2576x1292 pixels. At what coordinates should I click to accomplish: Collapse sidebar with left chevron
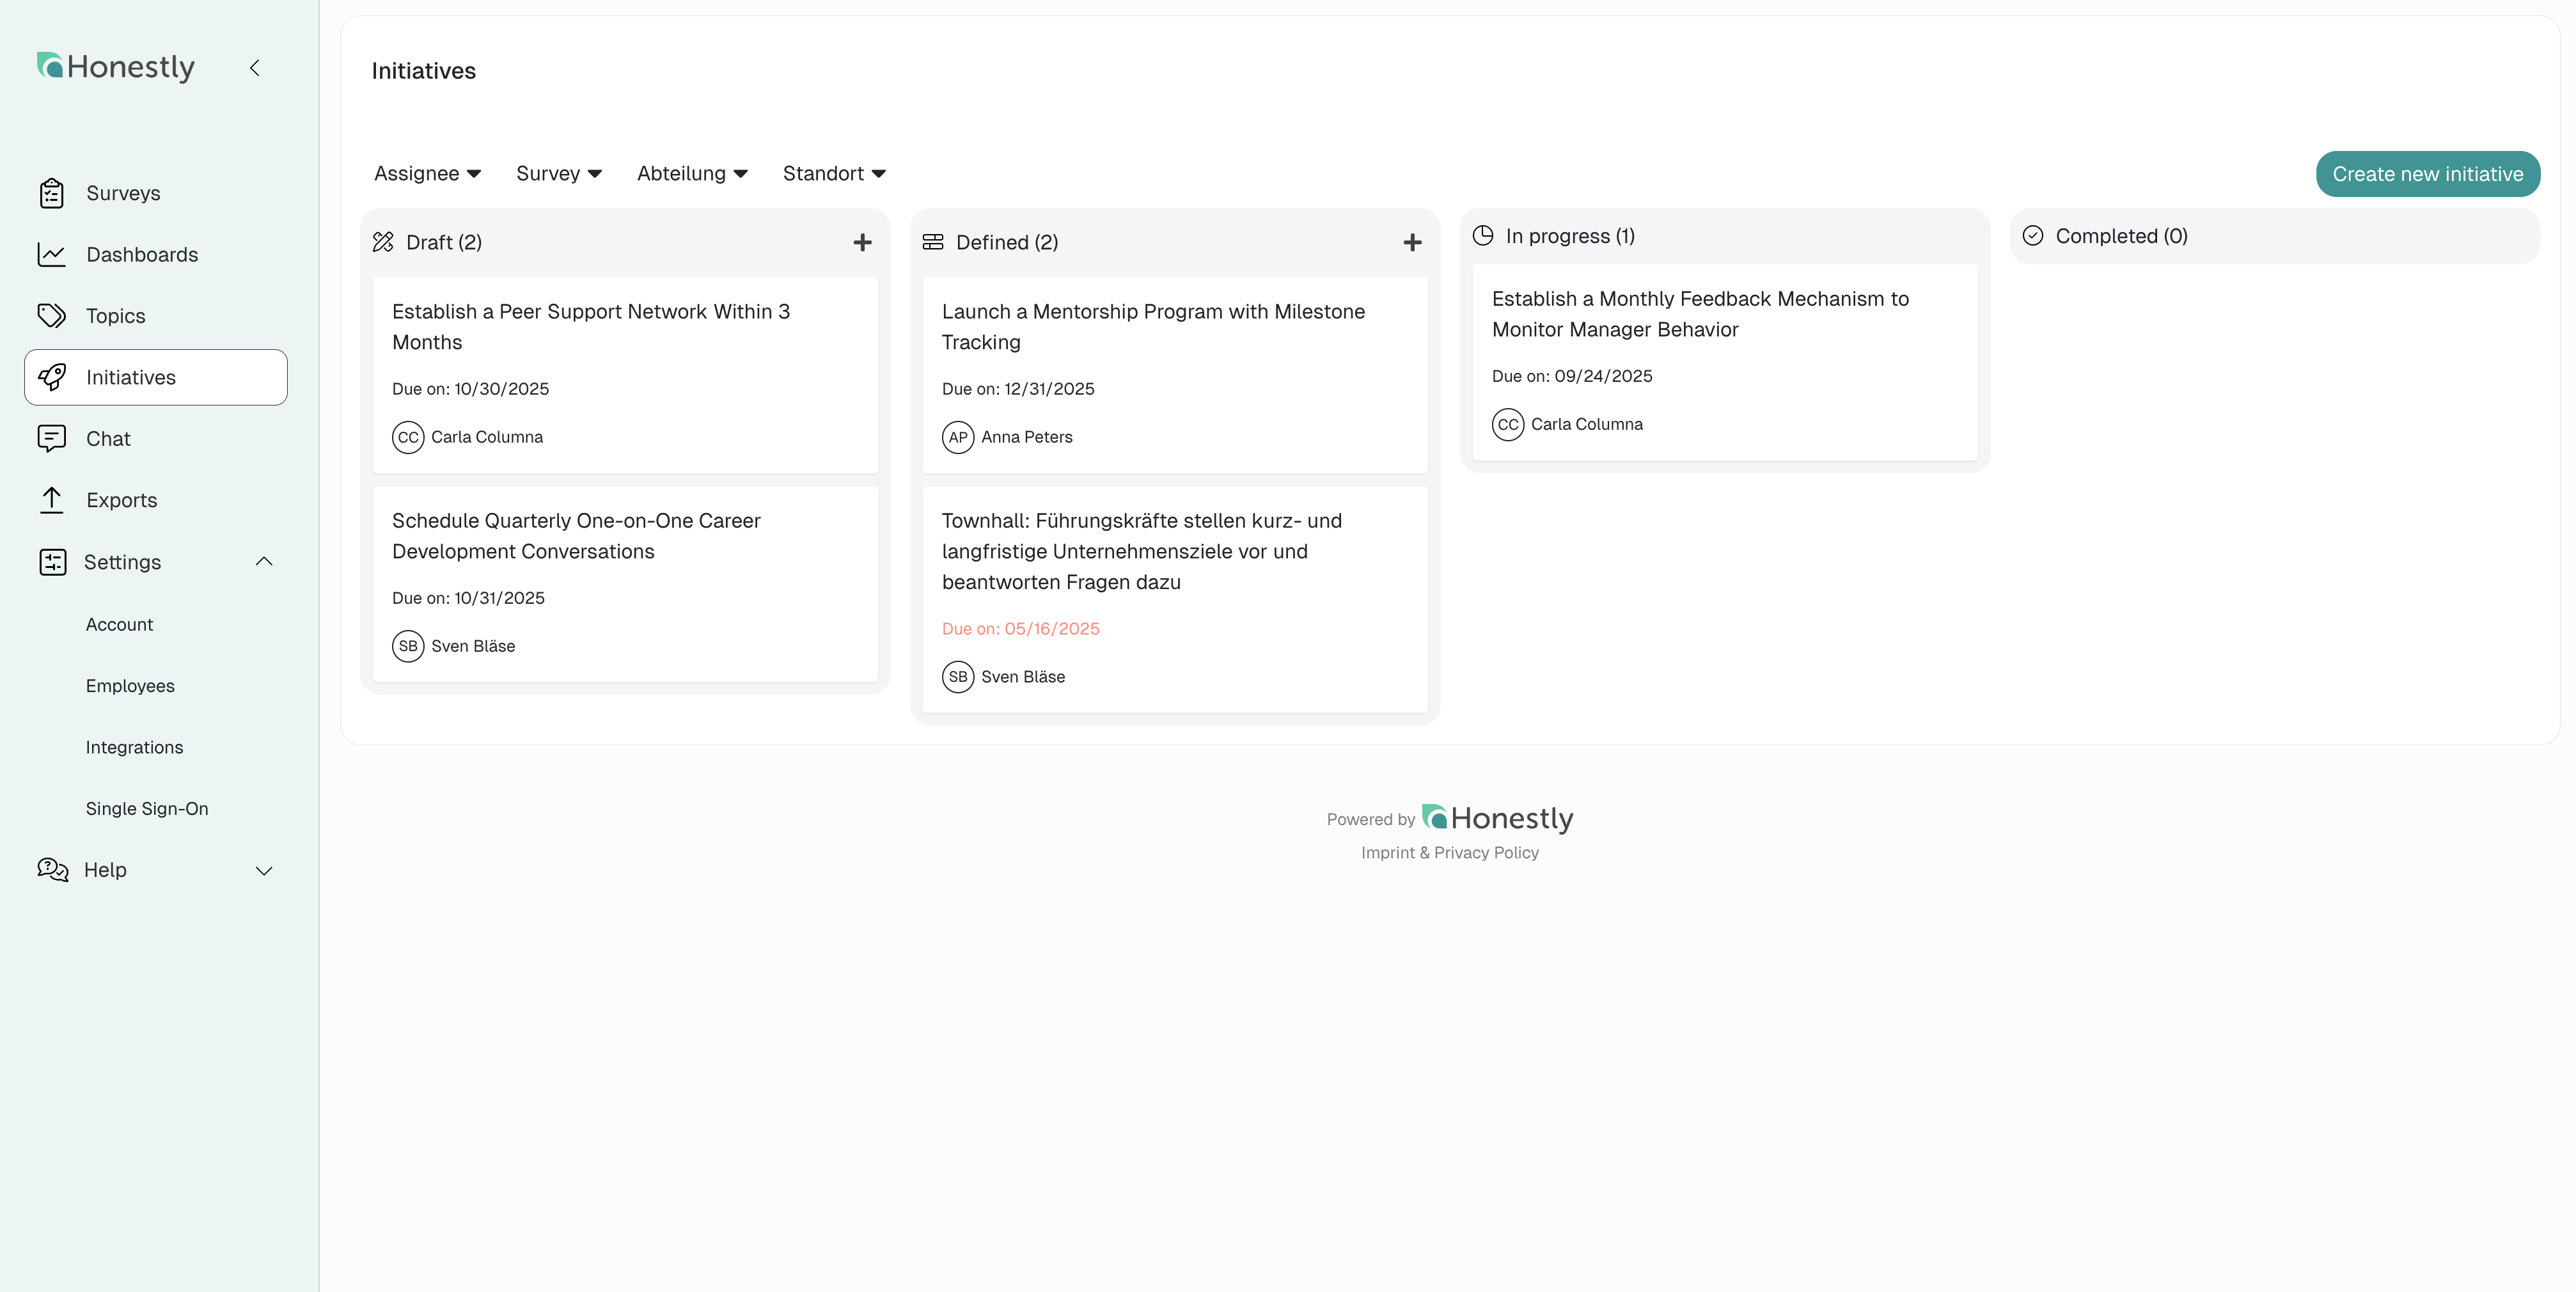click(x=255, y=67)
